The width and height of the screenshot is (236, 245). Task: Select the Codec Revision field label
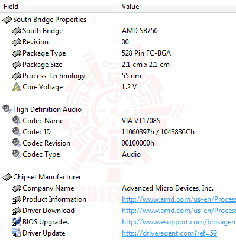46,143
